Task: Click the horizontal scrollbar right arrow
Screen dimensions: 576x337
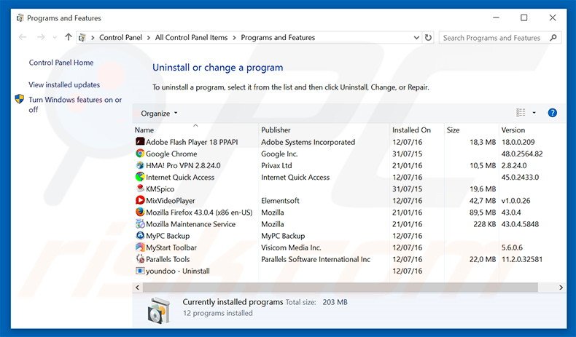Action: 561,288
